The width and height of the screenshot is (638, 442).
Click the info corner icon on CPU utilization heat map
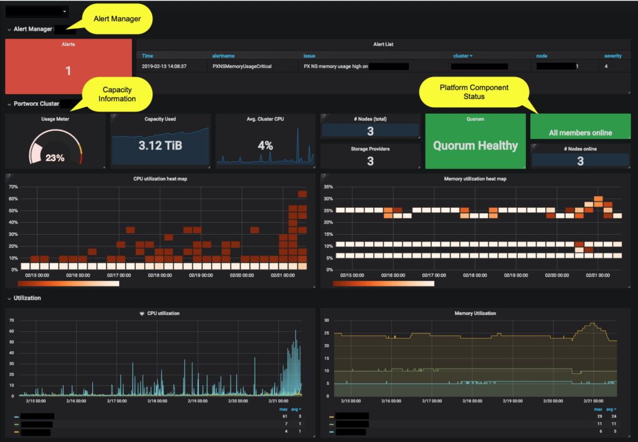coord(8,176)
